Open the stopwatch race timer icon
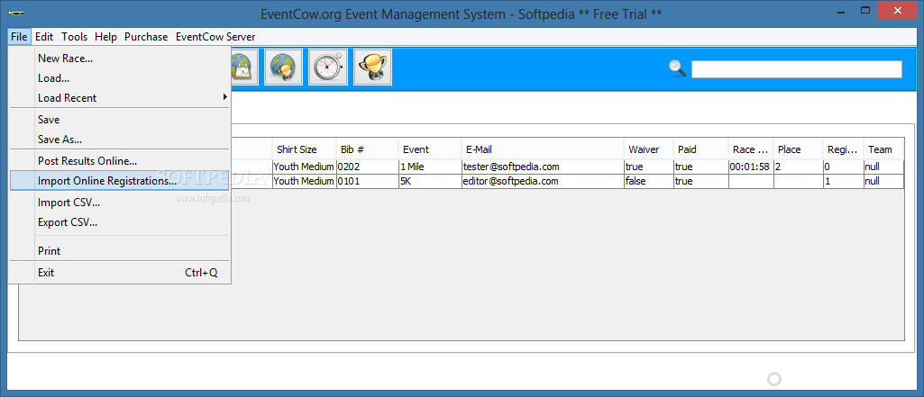924x397 pixels. pyautogui.click(x=328, y=67)
